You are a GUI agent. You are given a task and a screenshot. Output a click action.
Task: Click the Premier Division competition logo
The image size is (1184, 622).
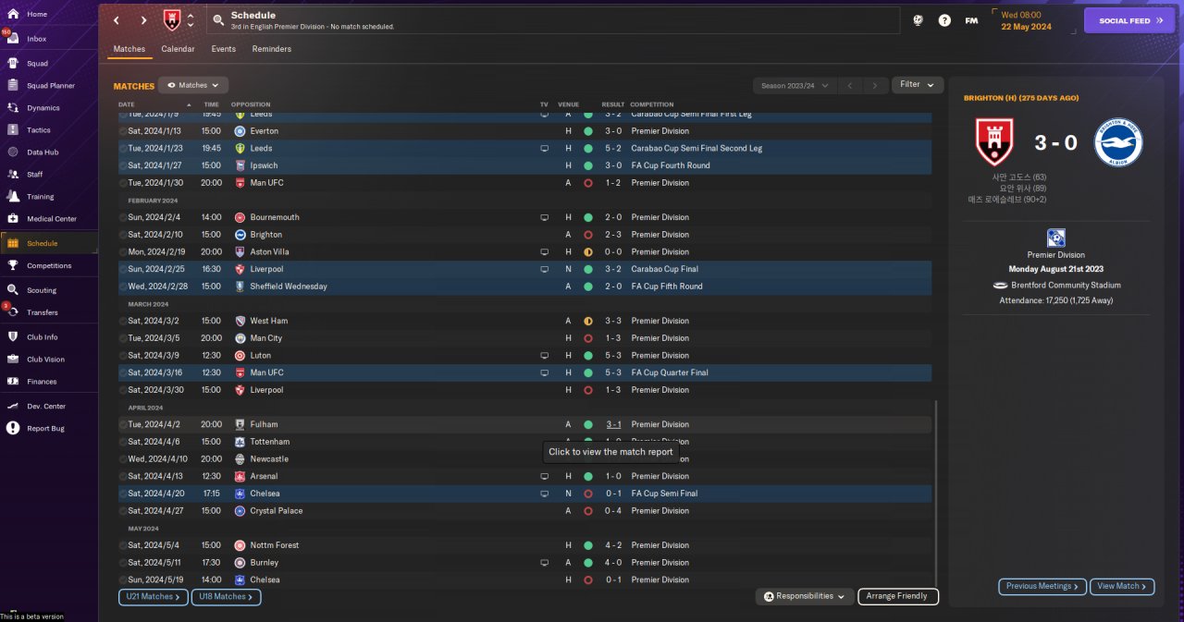(x=1055, y=238)
